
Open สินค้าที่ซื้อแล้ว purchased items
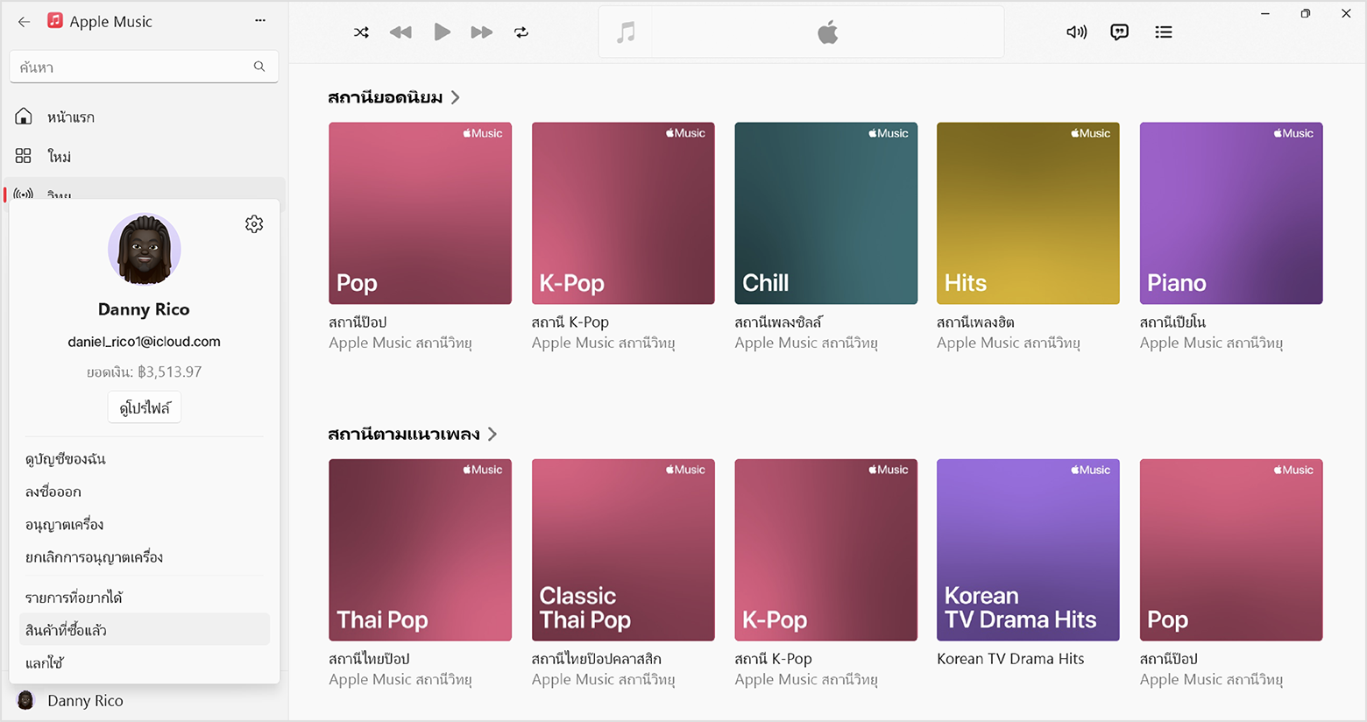pyautogui.click(x=144, y=630)
